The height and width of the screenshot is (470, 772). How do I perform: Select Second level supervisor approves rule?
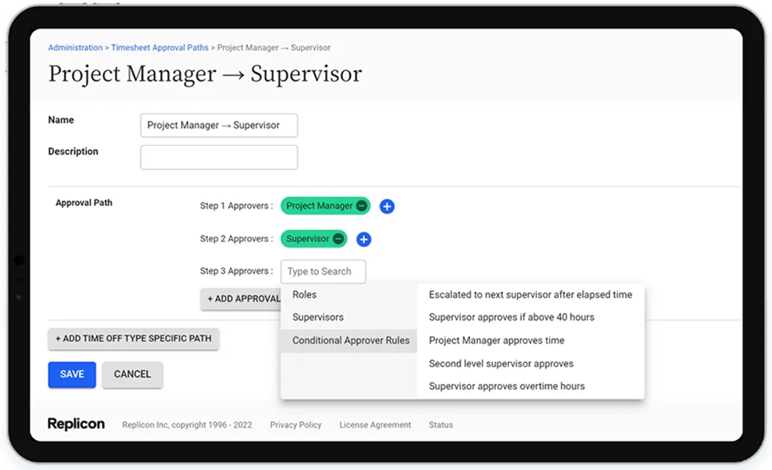pos(502,363)
